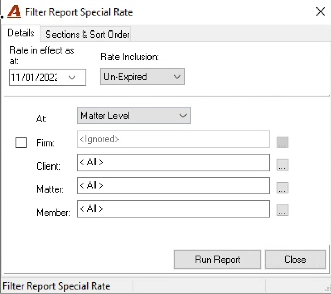Click the 'At:' label
Viewport: 331px width, 294px height.
pos(41,119)
